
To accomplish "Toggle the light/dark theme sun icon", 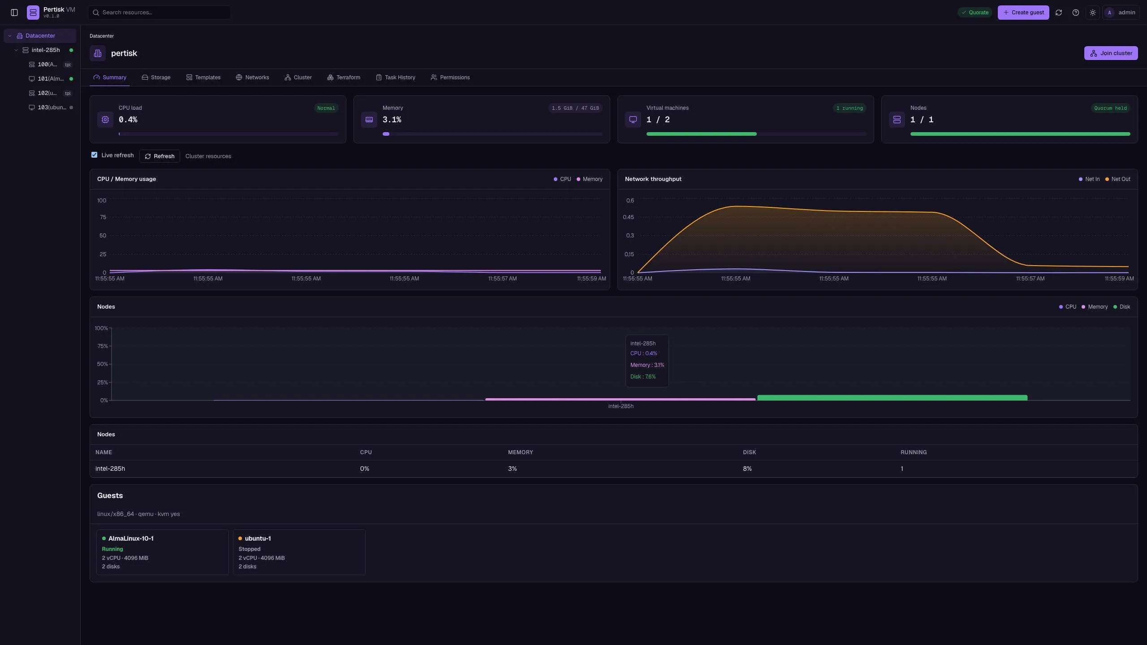I will point(1093,13).
